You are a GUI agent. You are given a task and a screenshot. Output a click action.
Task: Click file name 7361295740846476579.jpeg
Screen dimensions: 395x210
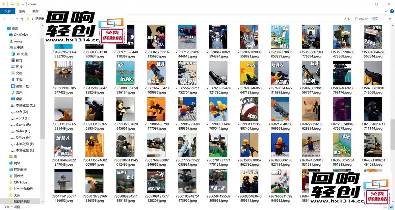pos(342,126)
